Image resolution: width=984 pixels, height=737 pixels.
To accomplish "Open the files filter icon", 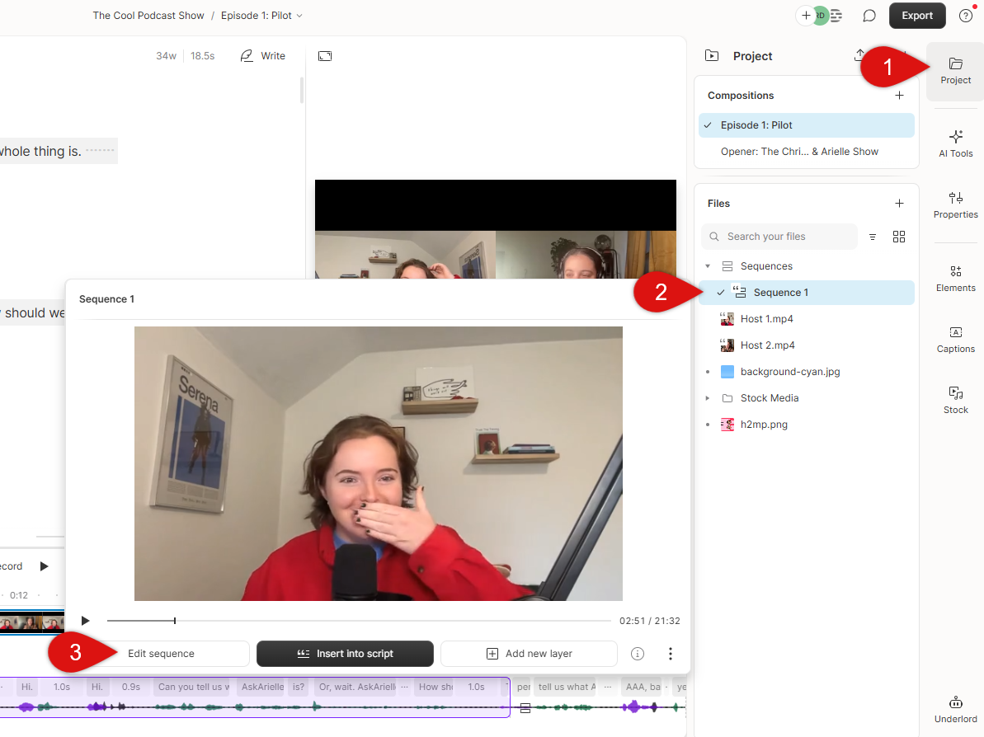I will point(873,237).
